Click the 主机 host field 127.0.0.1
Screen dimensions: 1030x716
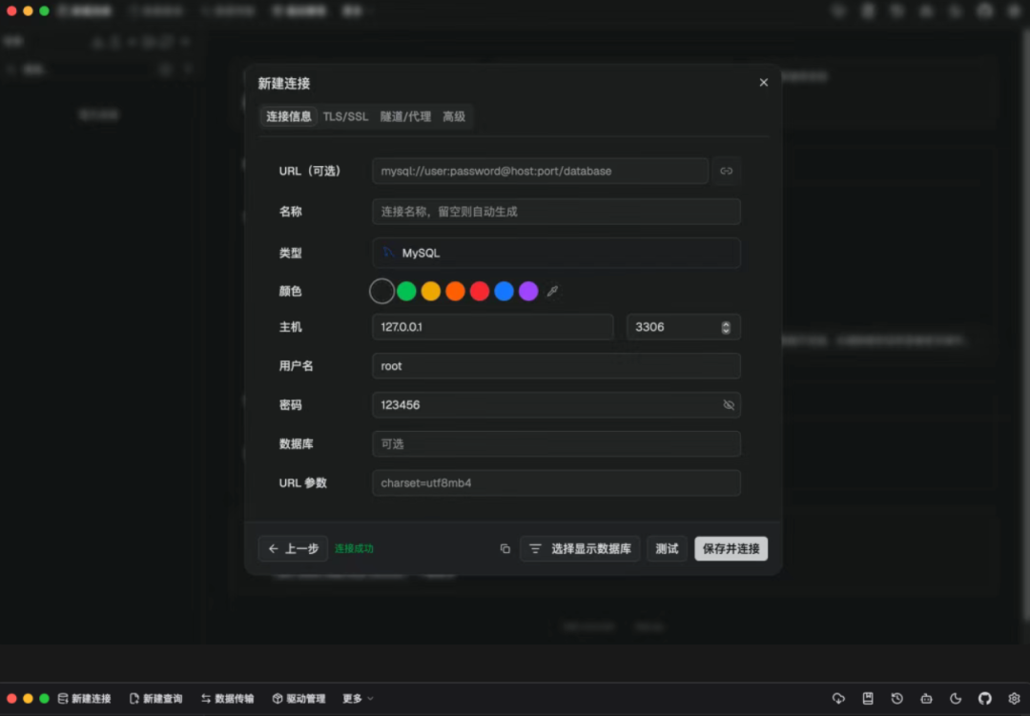coord(493,327)
